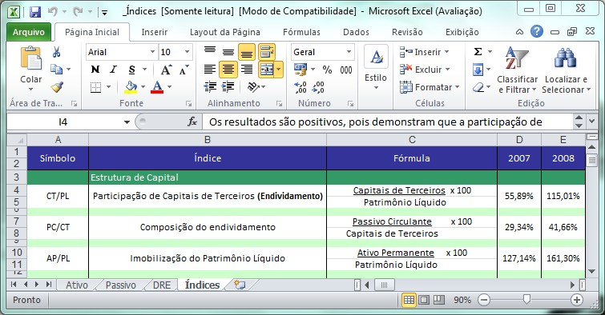
Task: Toggle center horizontal alignment button
Action: [228, 70]
